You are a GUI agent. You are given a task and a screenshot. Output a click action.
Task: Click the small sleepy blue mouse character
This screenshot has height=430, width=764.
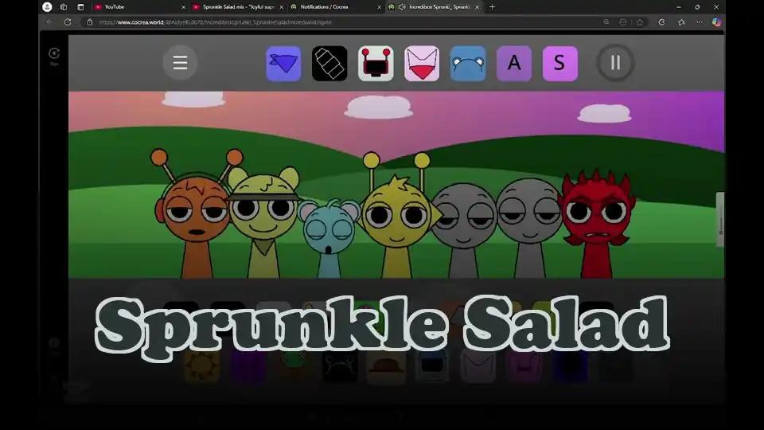(x=329, y=238)
